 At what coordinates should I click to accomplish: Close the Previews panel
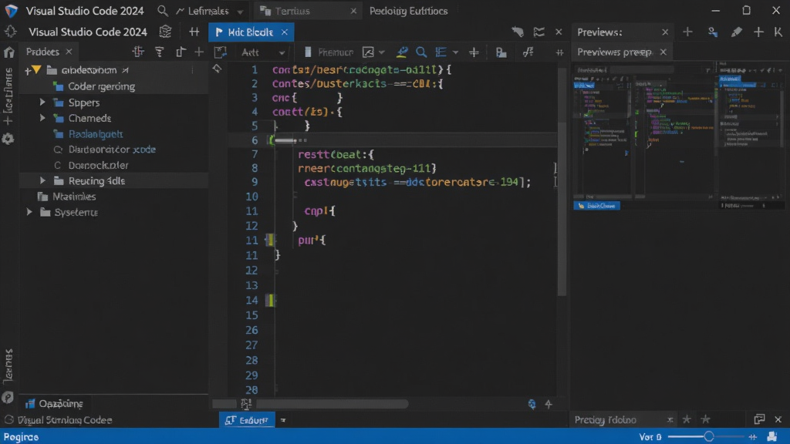tap(665, 32)
